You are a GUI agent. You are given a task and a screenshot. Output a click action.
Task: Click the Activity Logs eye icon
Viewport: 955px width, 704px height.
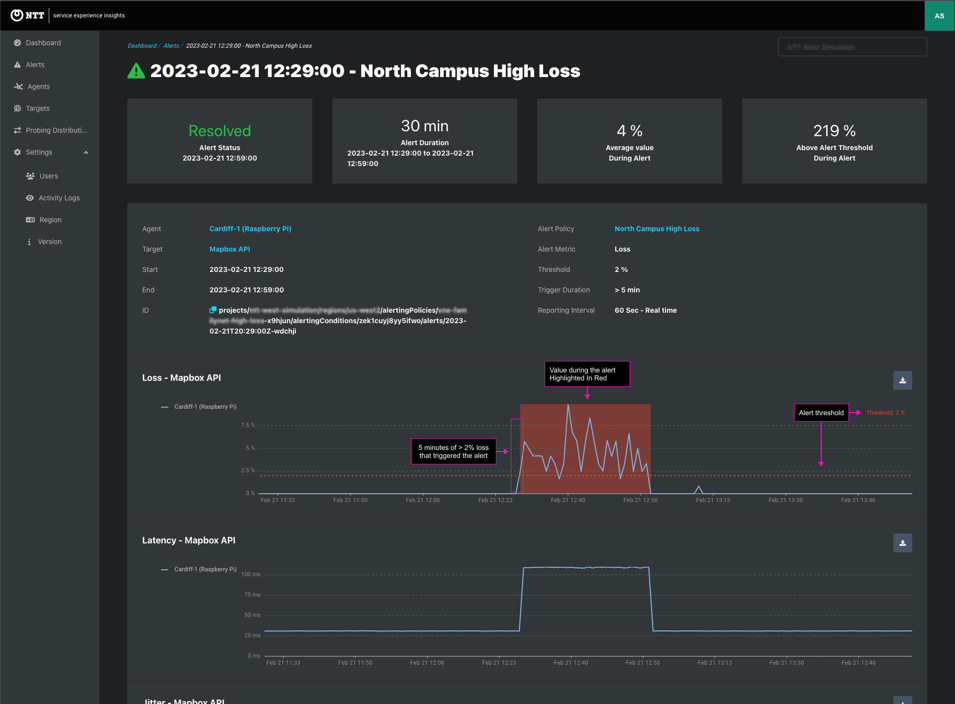point(30,198)
